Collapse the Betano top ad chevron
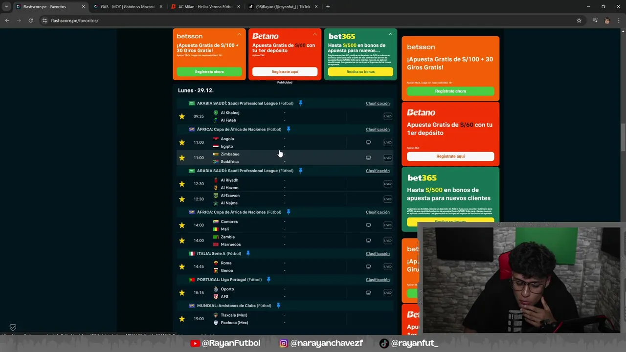626x352 pixels. point(314,35)
